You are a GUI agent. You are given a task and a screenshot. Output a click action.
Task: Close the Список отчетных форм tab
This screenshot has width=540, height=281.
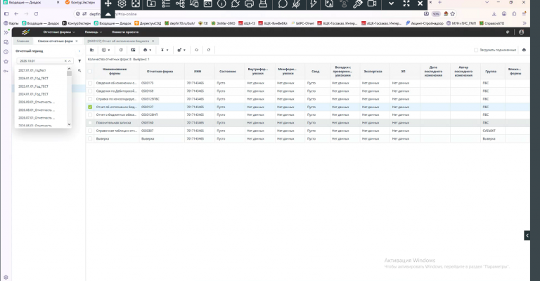point(77,41)
